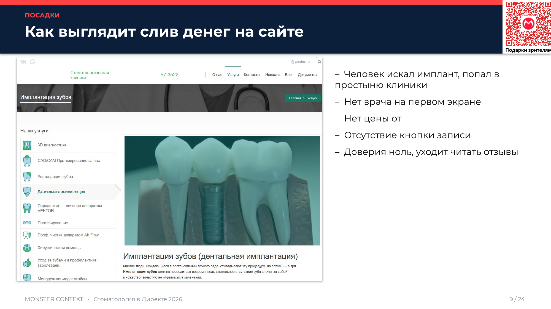Click the Имплантация зубов banner heading
Image resolution: width=551 pixels, height=309 pixels.
46,97
